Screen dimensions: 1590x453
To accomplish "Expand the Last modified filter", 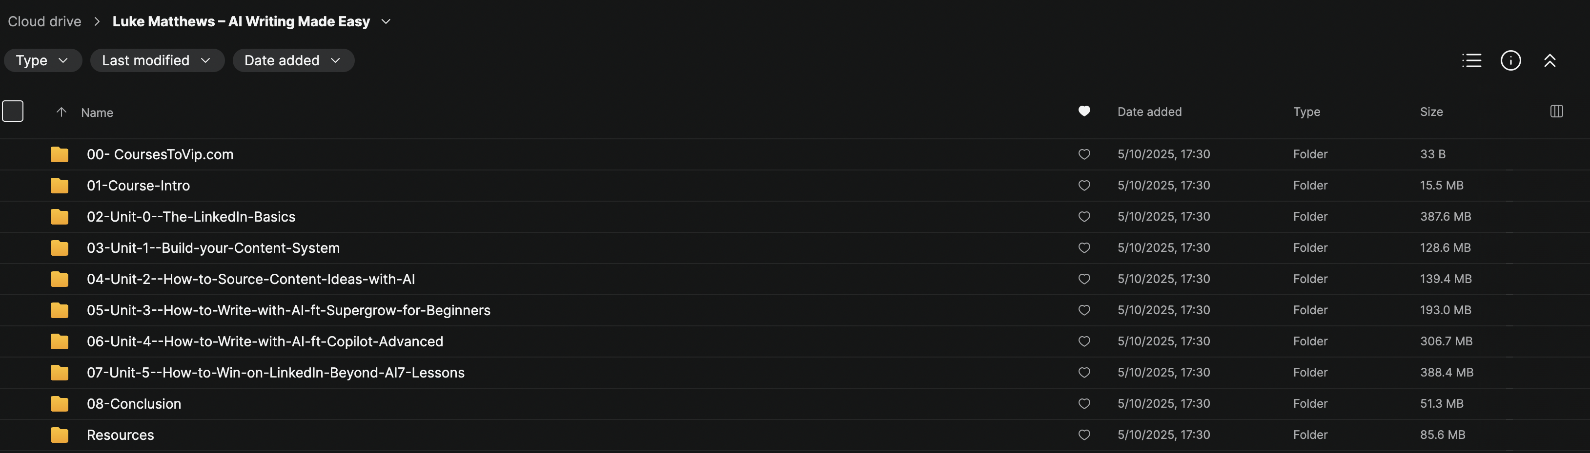I will 157,60.
